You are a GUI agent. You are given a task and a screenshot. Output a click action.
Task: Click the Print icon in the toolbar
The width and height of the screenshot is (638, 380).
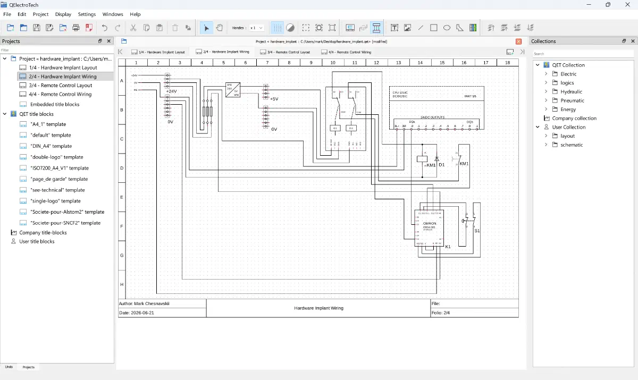pos(76,28)
